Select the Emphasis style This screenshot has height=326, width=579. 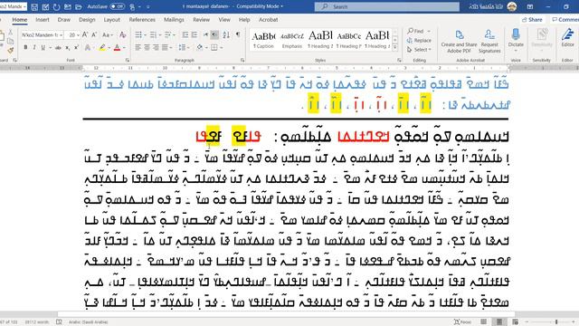pyautogui.click(x=291, y=40)
